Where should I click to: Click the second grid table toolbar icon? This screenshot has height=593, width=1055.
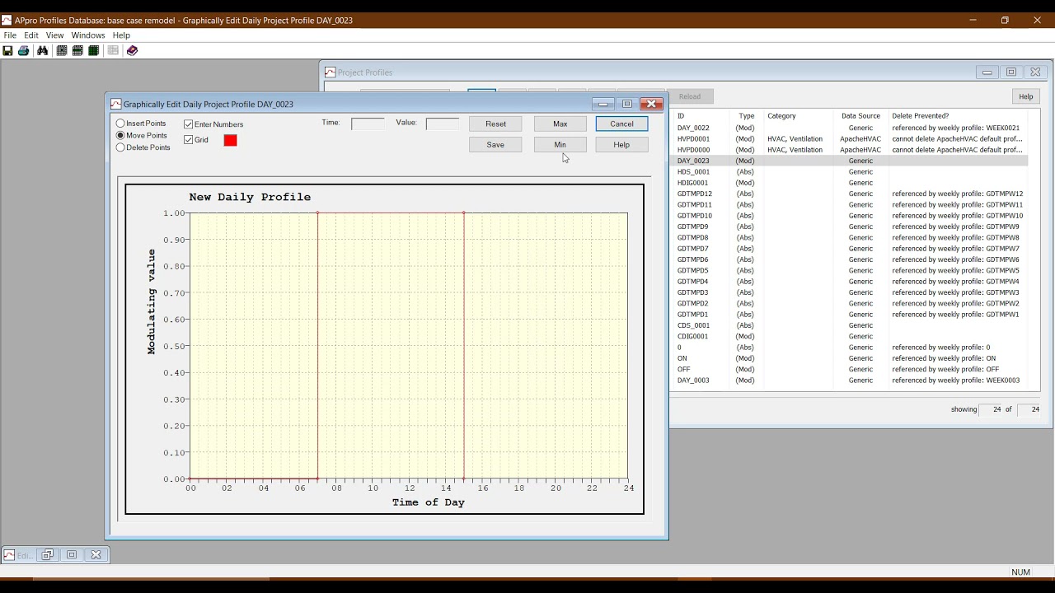77,51
